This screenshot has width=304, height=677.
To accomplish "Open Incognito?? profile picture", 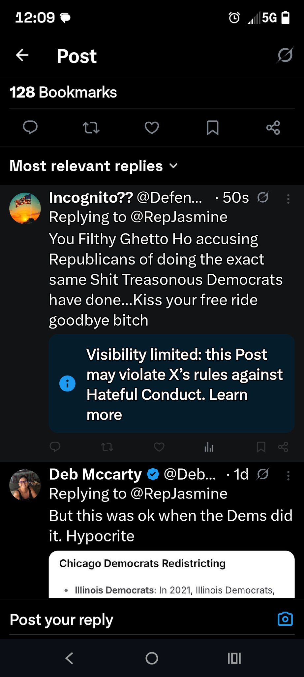I will [x=25, y=208].
